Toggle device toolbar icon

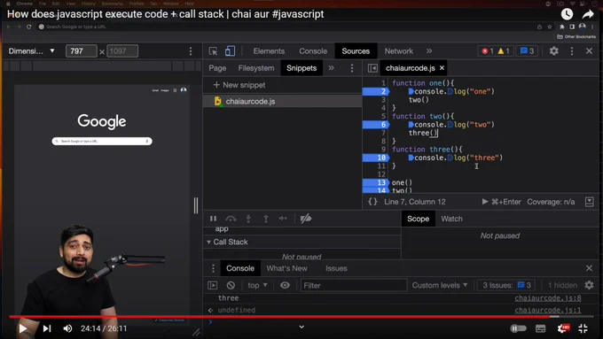click(230, 51)
